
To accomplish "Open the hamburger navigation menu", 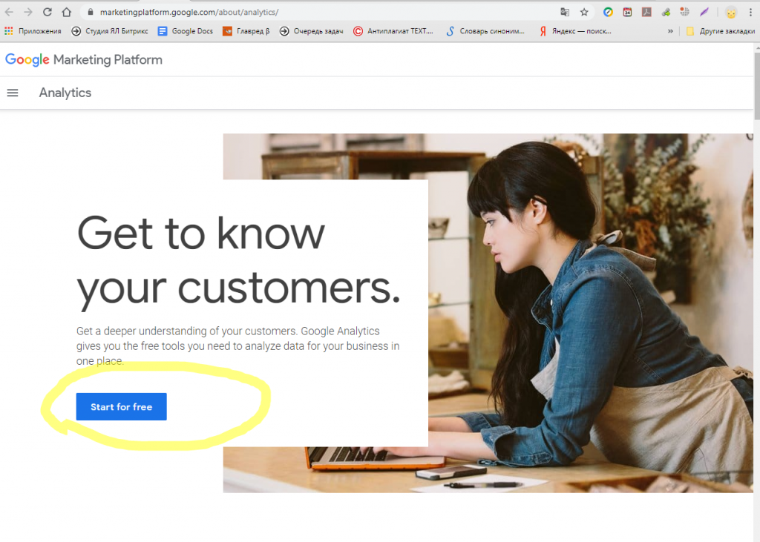I will tap(13, 93).
